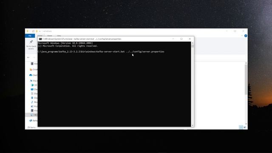Click the Properties icon in Explorer's quick access toolbar
The image size is (272, 153).
click(33, 31)
